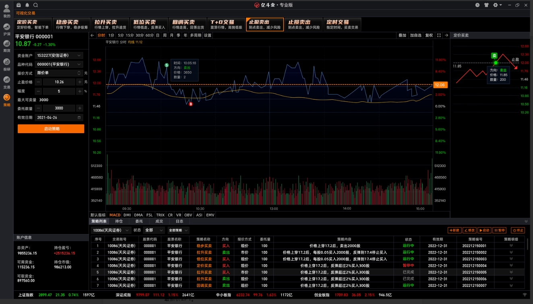The width and height of the screenshot is (533, 304).
Task: Click the 加自选 add to watchlist button
Action: click(415, 35)
